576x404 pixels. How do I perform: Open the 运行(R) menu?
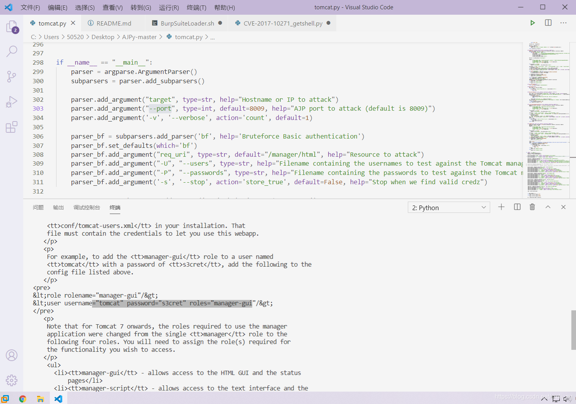(x=169, y=7)
